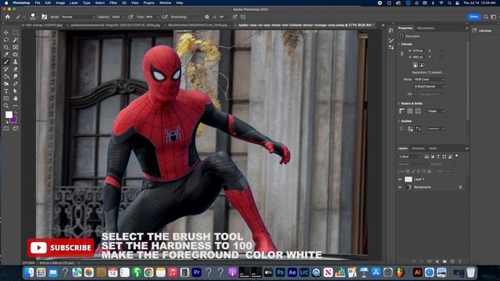Image resolution: width=500 pixels, height=281 pixels.
Task: Open the layer filter Kind dropdown
Action: tap(409, 157)
